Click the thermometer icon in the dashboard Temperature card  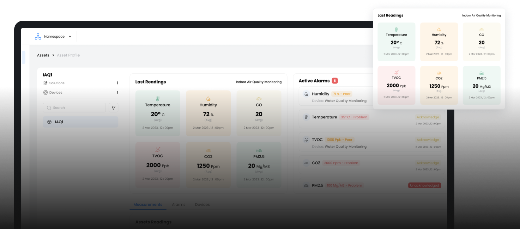pyautogui.click(x=158, y=99)
